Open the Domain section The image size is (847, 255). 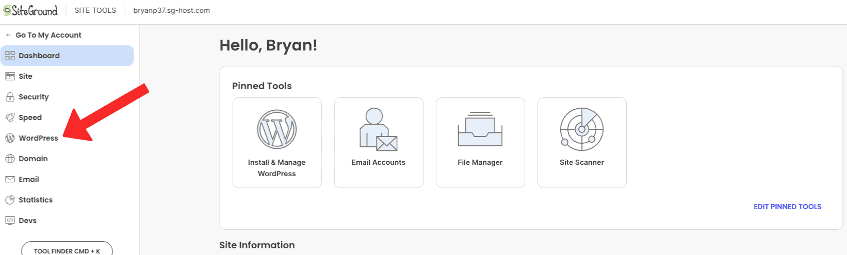(x=67, y=159)
